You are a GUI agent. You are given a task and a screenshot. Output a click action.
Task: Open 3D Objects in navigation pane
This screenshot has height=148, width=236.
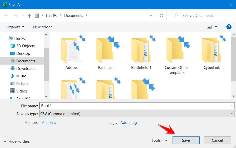pos(25,46)
